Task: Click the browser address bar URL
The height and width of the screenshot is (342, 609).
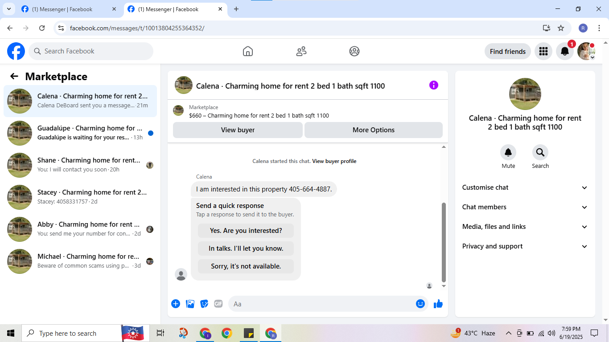Action: 137,28
